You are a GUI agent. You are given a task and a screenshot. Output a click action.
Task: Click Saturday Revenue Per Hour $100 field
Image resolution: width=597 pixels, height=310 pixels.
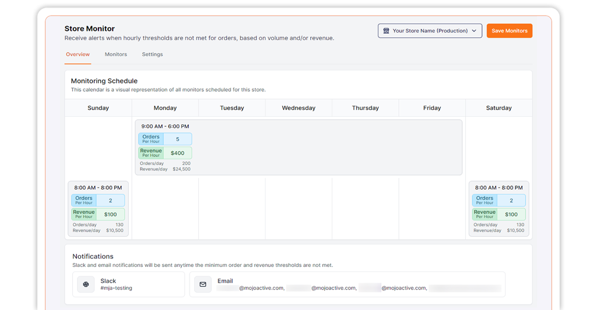(511, 215)
